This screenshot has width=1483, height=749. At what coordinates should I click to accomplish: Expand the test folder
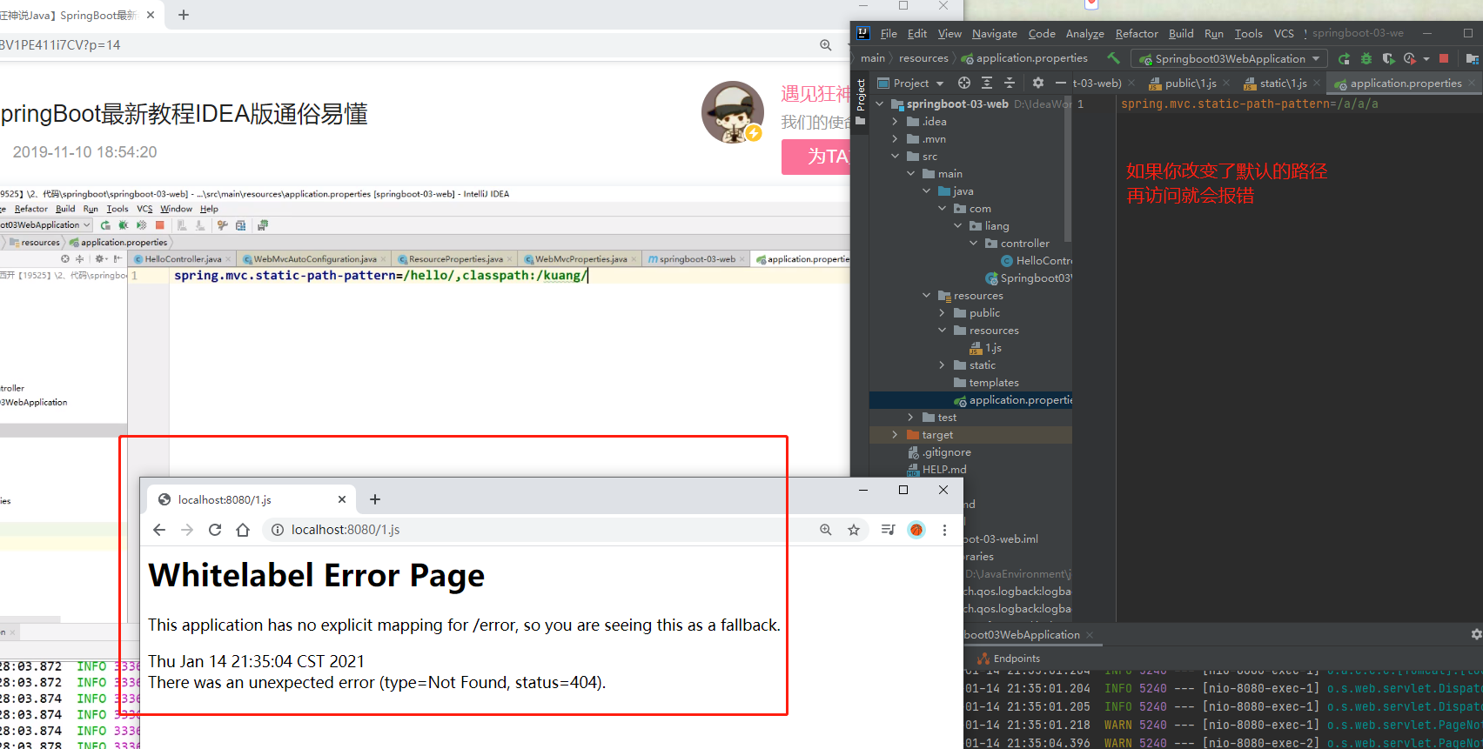click(911, 417)
